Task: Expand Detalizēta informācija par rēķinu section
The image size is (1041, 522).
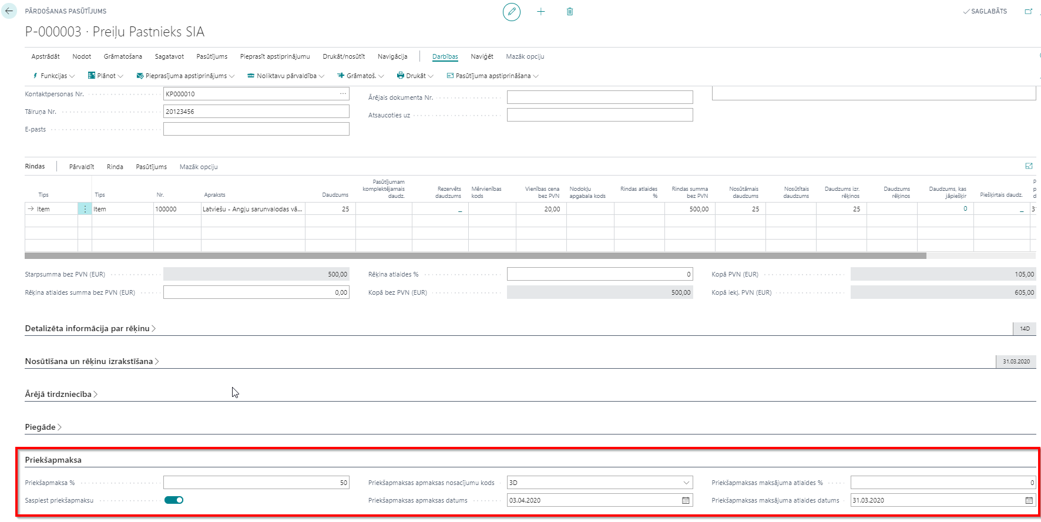Action: (x=90, y=328)
